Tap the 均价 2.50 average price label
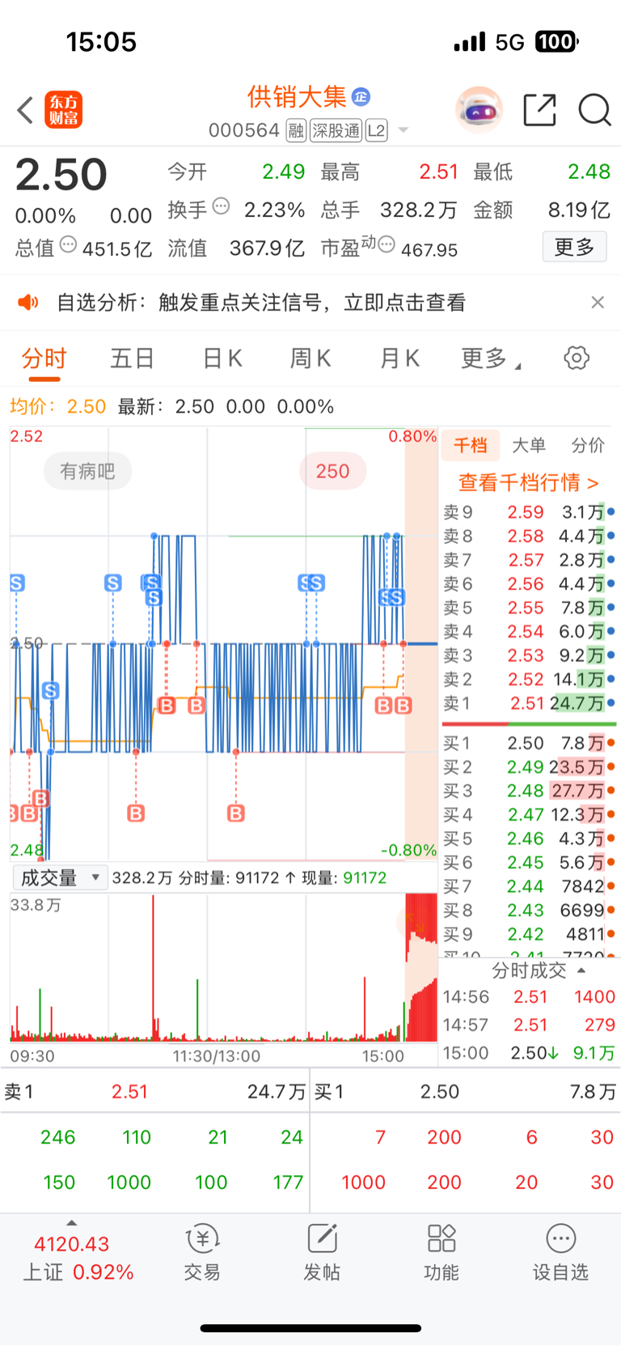The height and width of the screenshot is (1346, 621). [57, 406]
